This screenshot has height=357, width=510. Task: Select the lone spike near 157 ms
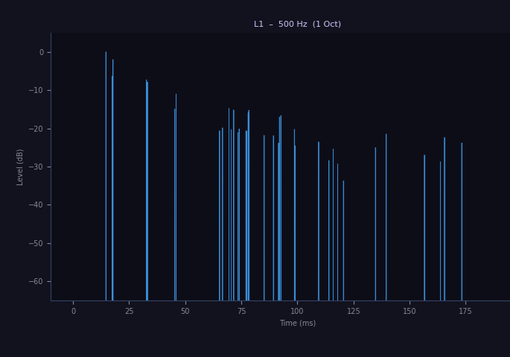tap(424, 228)
